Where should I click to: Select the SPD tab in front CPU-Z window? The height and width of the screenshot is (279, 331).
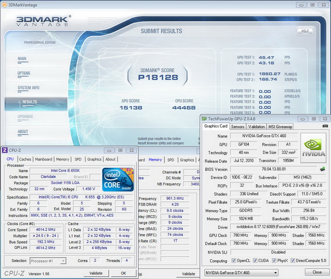78,159
